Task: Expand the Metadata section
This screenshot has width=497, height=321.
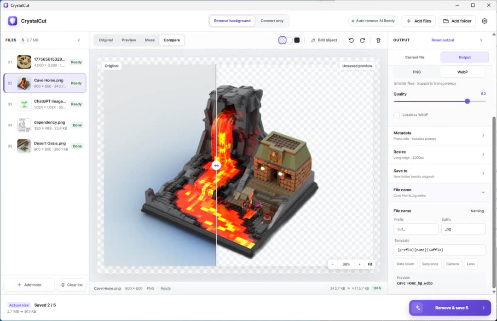Action: click(439, 136)
